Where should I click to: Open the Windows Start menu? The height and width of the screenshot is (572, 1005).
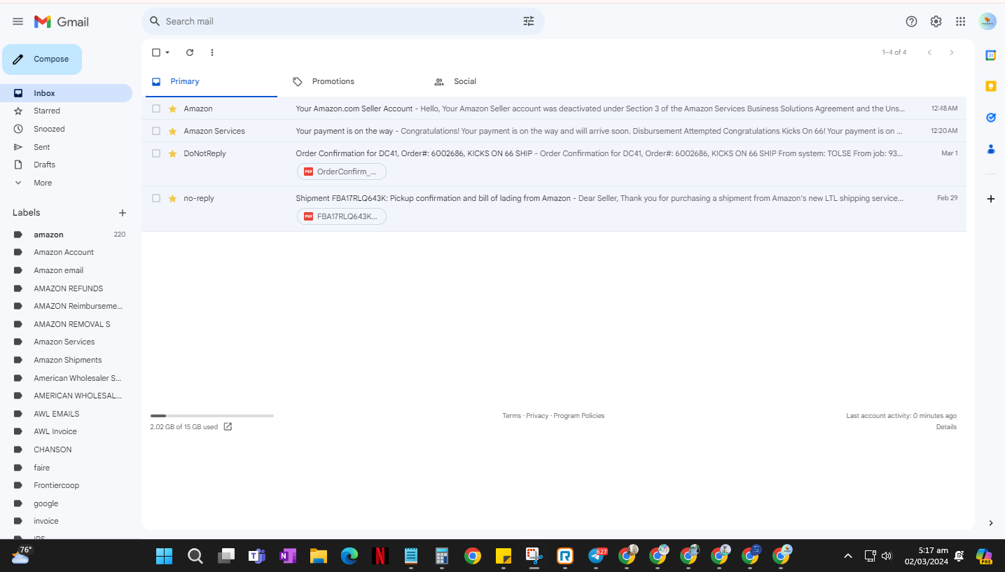pos(165,556)
